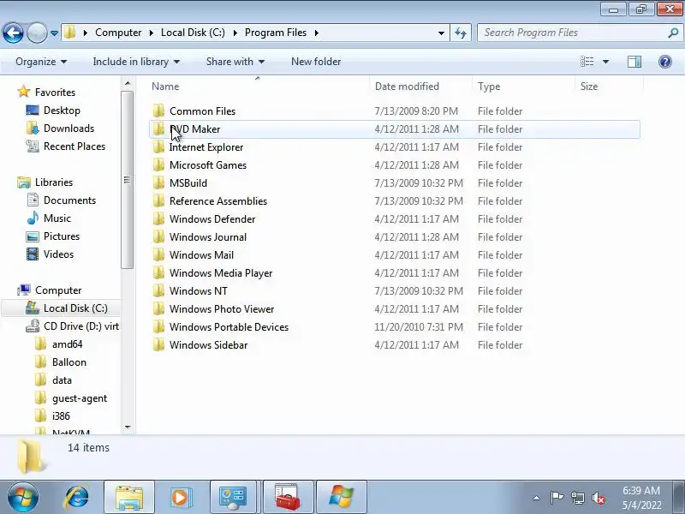The height and width of the screenshot is (514, 685).
Task: Open the More view options dropdown arrow
Action: coord(606,62)
